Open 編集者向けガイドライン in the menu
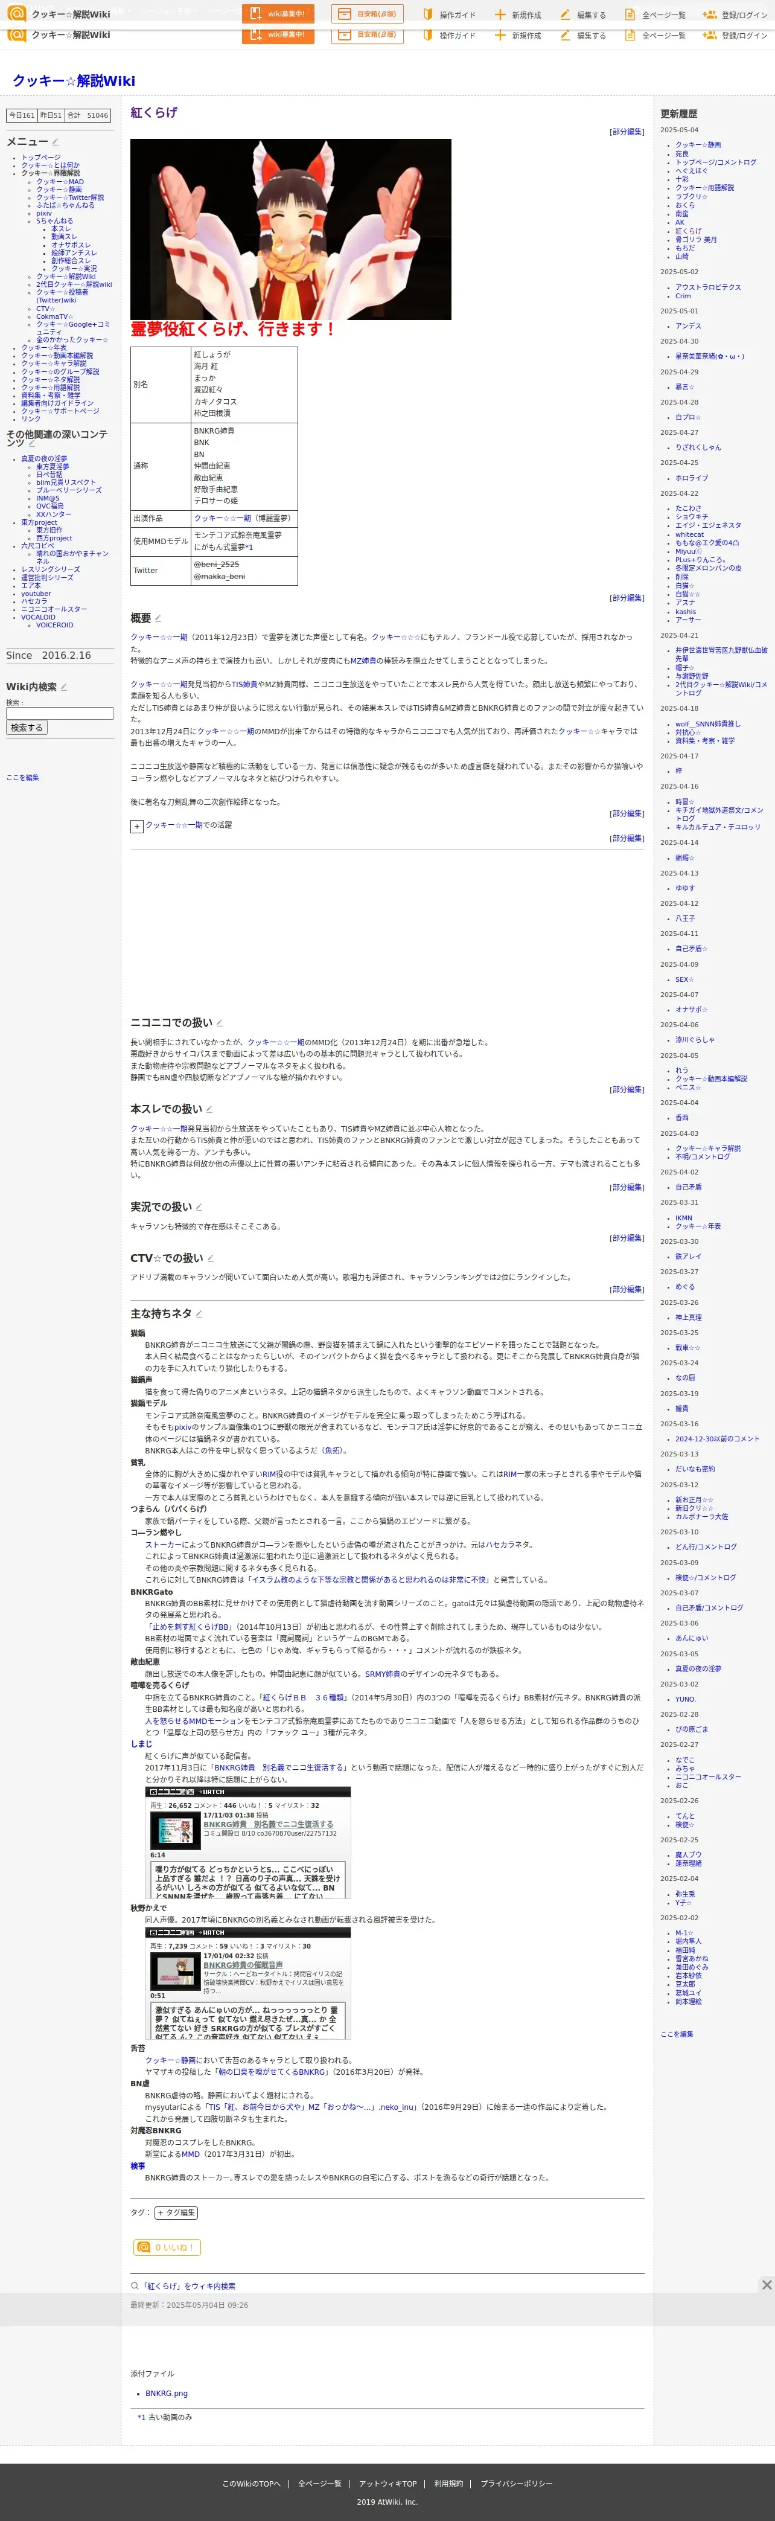This screenshot has width=775, height=2521. point(58,403)
